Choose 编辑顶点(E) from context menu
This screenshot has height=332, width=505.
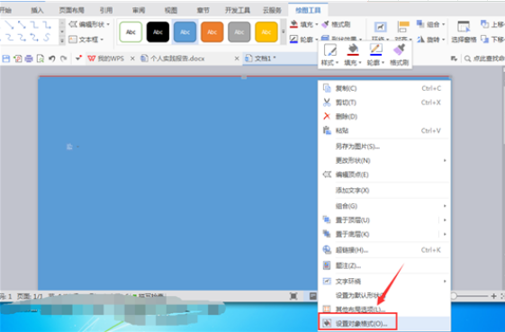[384, 175]
